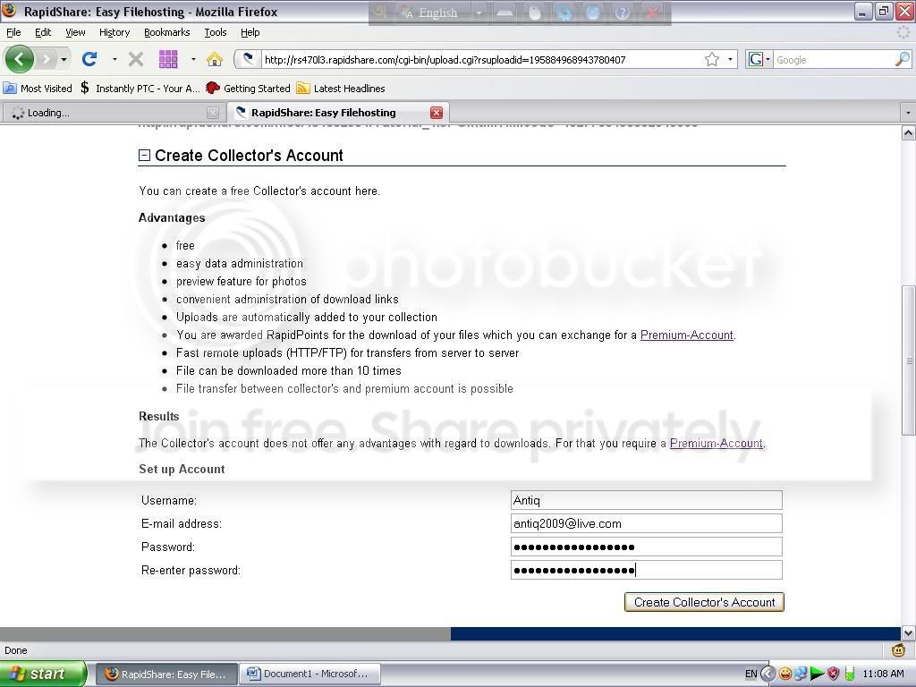Click inside the Google search box
The width and height of the screenshot is (916, 687).
[834, 60]
